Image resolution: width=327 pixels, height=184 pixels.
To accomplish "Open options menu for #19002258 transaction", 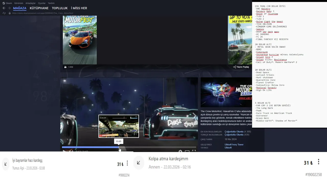I will click(318, 162).
